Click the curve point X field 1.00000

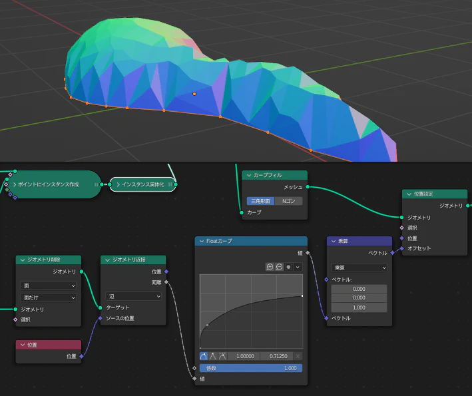coord(244,356)
